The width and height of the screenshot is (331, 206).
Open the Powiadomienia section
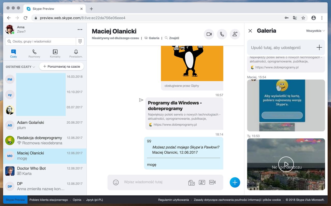point(76,53)
